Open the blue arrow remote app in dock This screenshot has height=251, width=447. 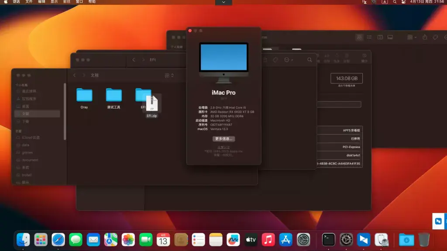coord(364,240)
